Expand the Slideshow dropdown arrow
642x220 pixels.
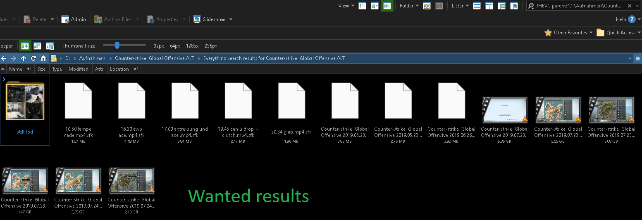(x=231, y=19)
